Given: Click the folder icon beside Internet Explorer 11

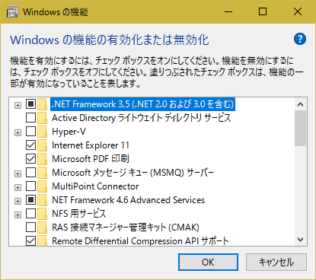Looking at the screenshot, I should pos(42,145).
